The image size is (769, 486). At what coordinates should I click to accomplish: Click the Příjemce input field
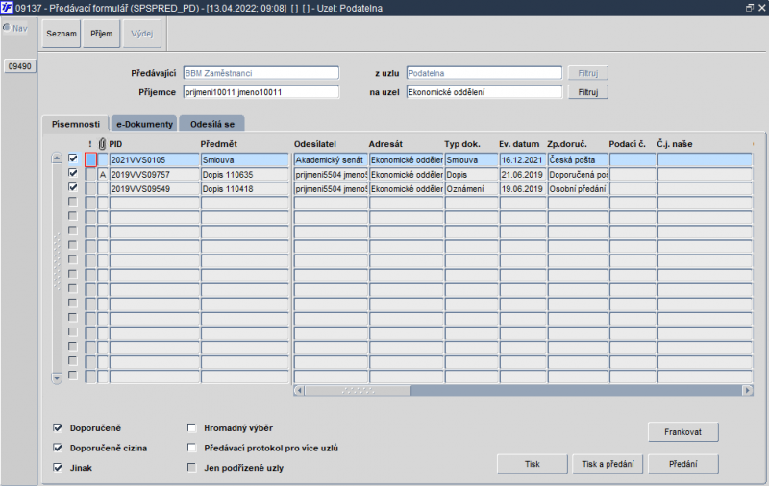[x=260, y=92]
